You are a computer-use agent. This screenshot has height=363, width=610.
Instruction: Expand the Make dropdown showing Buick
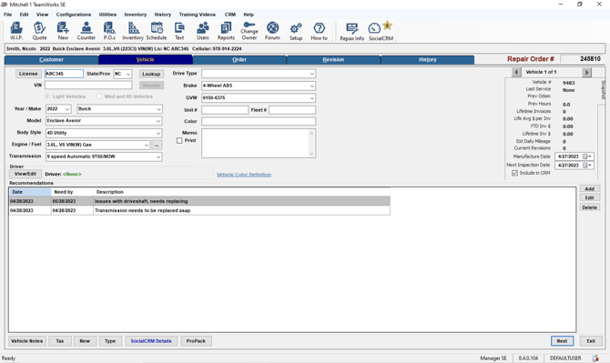(x=158, y=109)
